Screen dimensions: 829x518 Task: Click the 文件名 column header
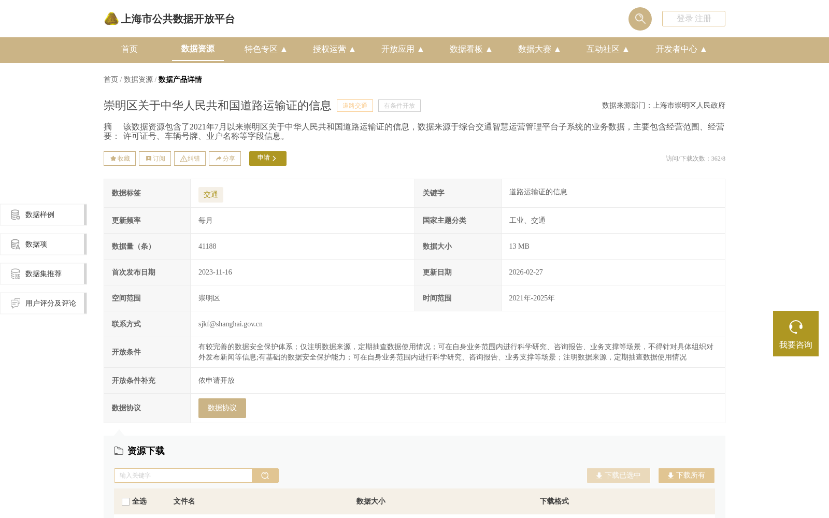click(184, 501)
